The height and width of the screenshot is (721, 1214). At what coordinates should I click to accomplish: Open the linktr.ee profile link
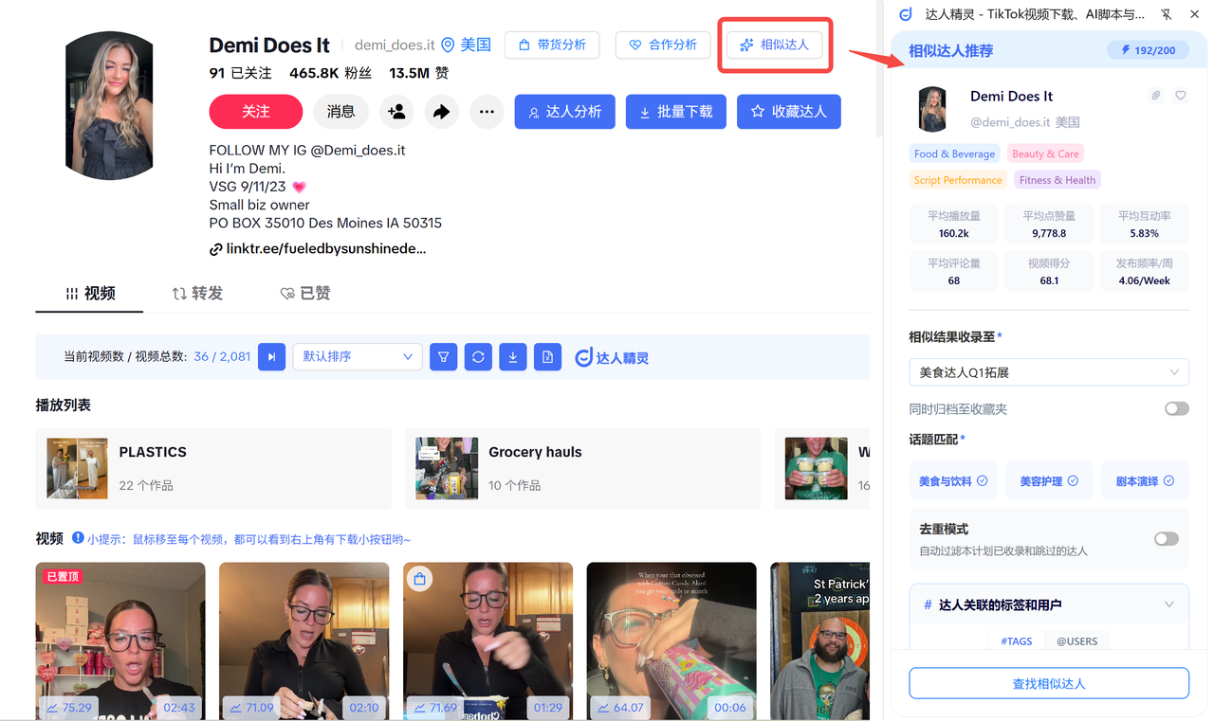[x=318, y=249]
